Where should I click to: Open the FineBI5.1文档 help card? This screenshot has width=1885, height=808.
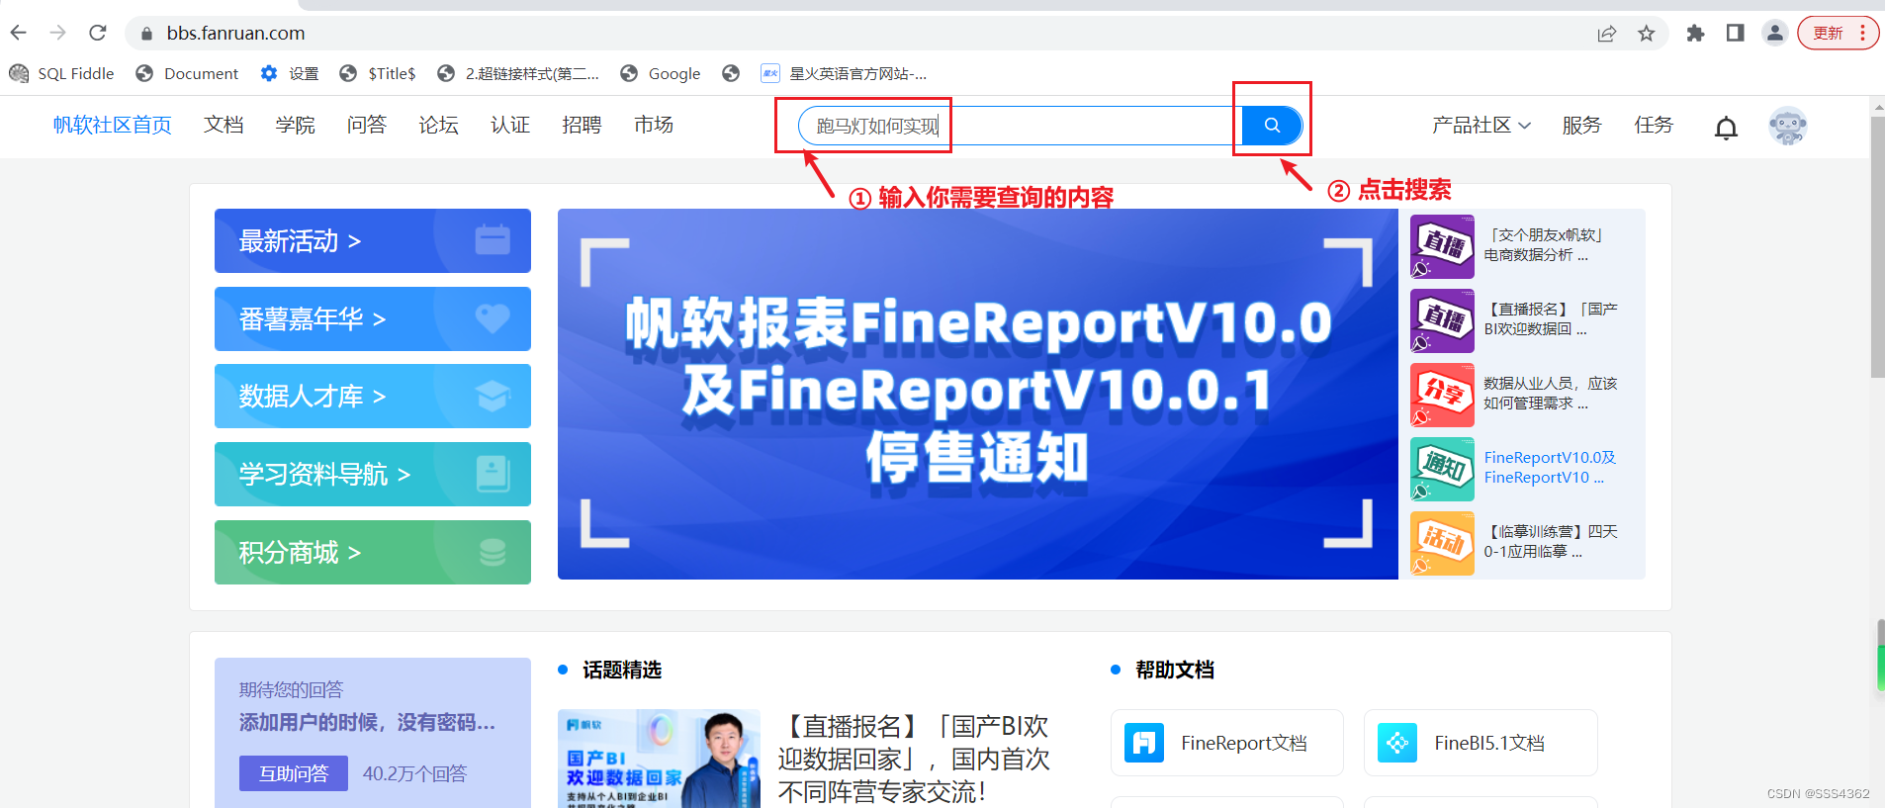pos(1481,743)
